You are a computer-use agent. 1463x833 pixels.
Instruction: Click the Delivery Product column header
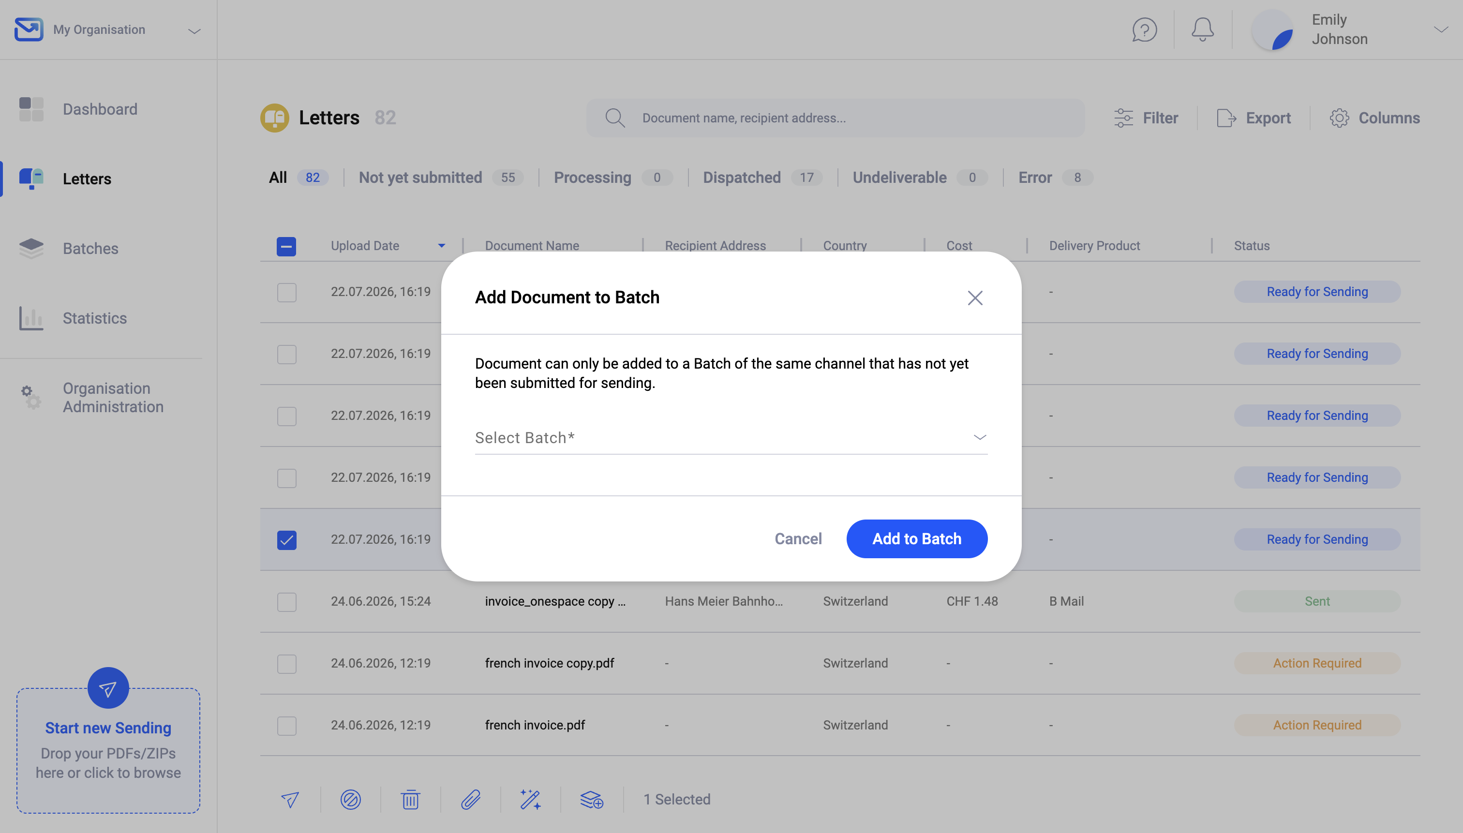tap(1094, 245)
